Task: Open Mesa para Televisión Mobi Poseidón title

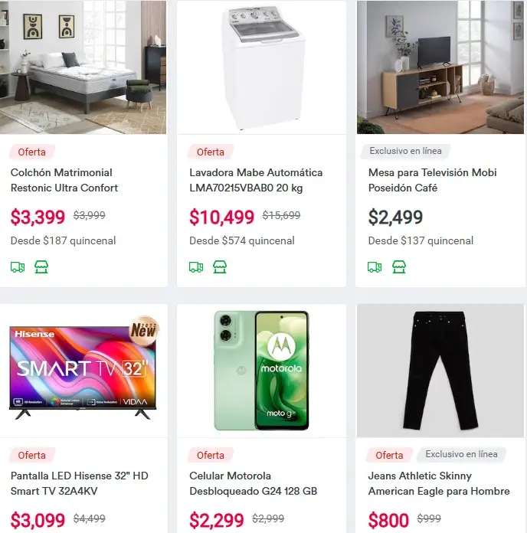Action: click(433, 180)
